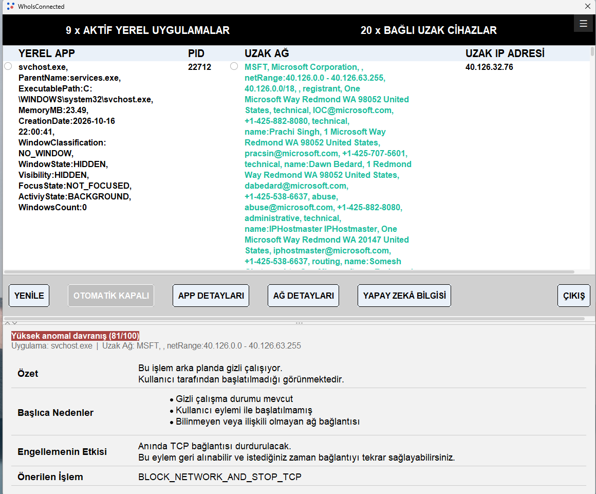
Task: Click the 'Yüksek anomal davranış (81/100)' alert label
Action: pos(75,336)
